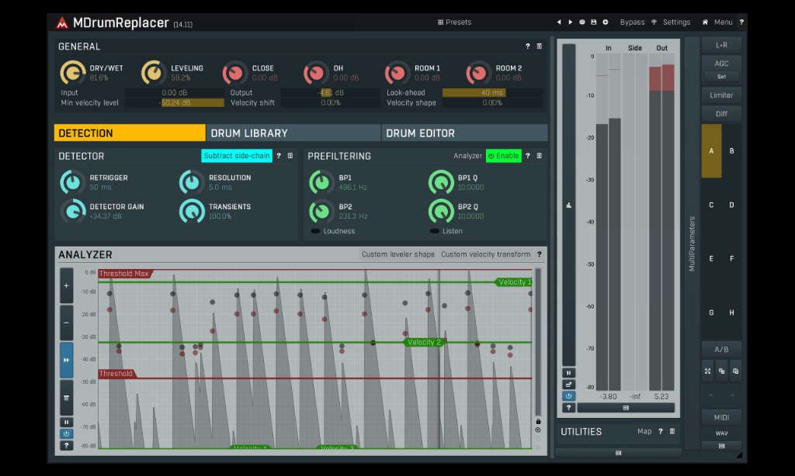Click Custom leveler shape button
Screen dimensions: 795x476
pyautogui.click(x=398, y=254)
